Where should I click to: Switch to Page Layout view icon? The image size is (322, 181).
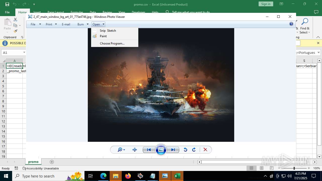(261, 168)
